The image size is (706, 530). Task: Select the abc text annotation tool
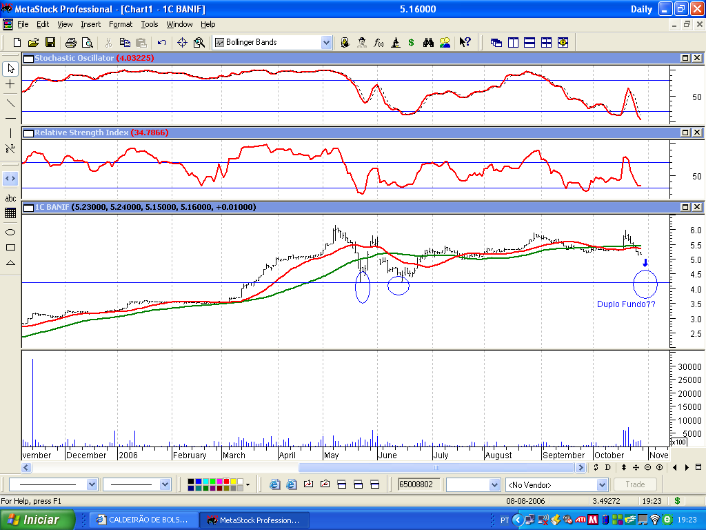[10, 198]
